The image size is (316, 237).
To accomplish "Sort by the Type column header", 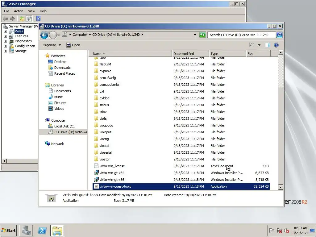I will 227,54.
